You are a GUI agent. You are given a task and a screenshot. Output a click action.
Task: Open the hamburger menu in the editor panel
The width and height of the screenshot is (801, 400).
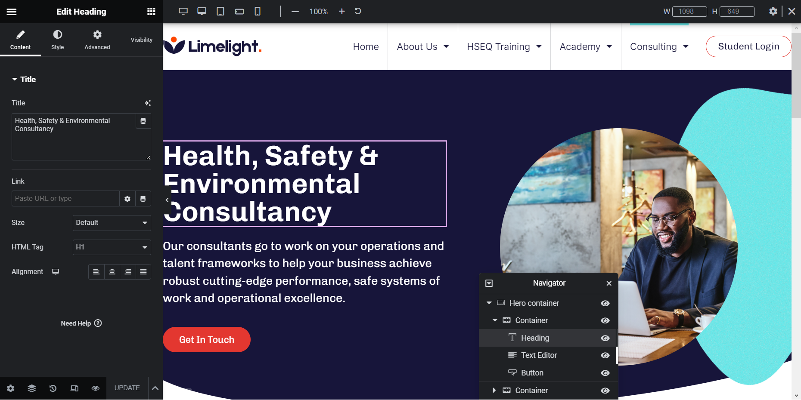[12, 12]
